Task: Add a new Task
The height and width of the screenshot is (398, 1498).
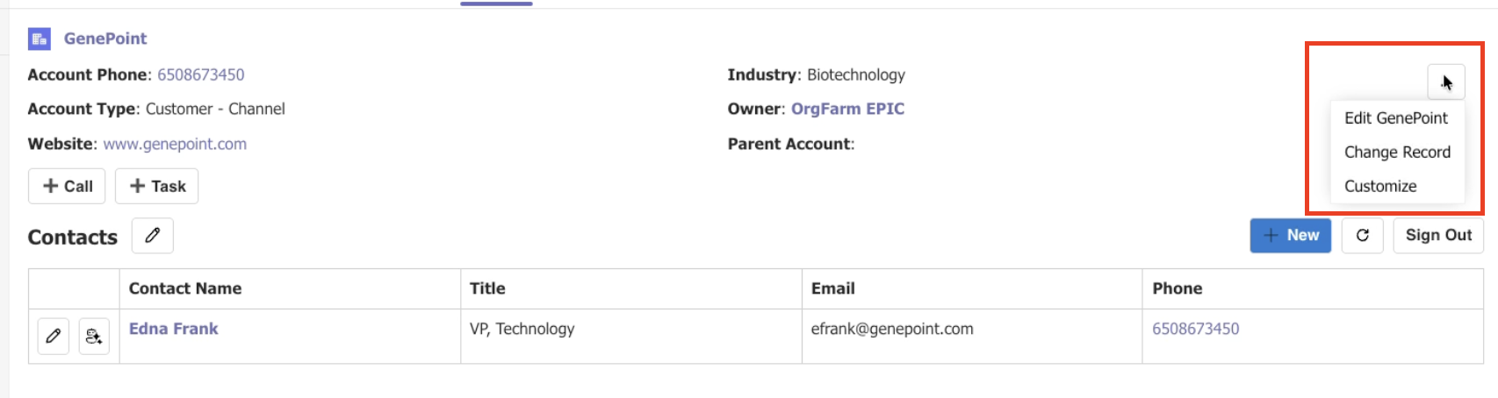Action: pos(157,186)
